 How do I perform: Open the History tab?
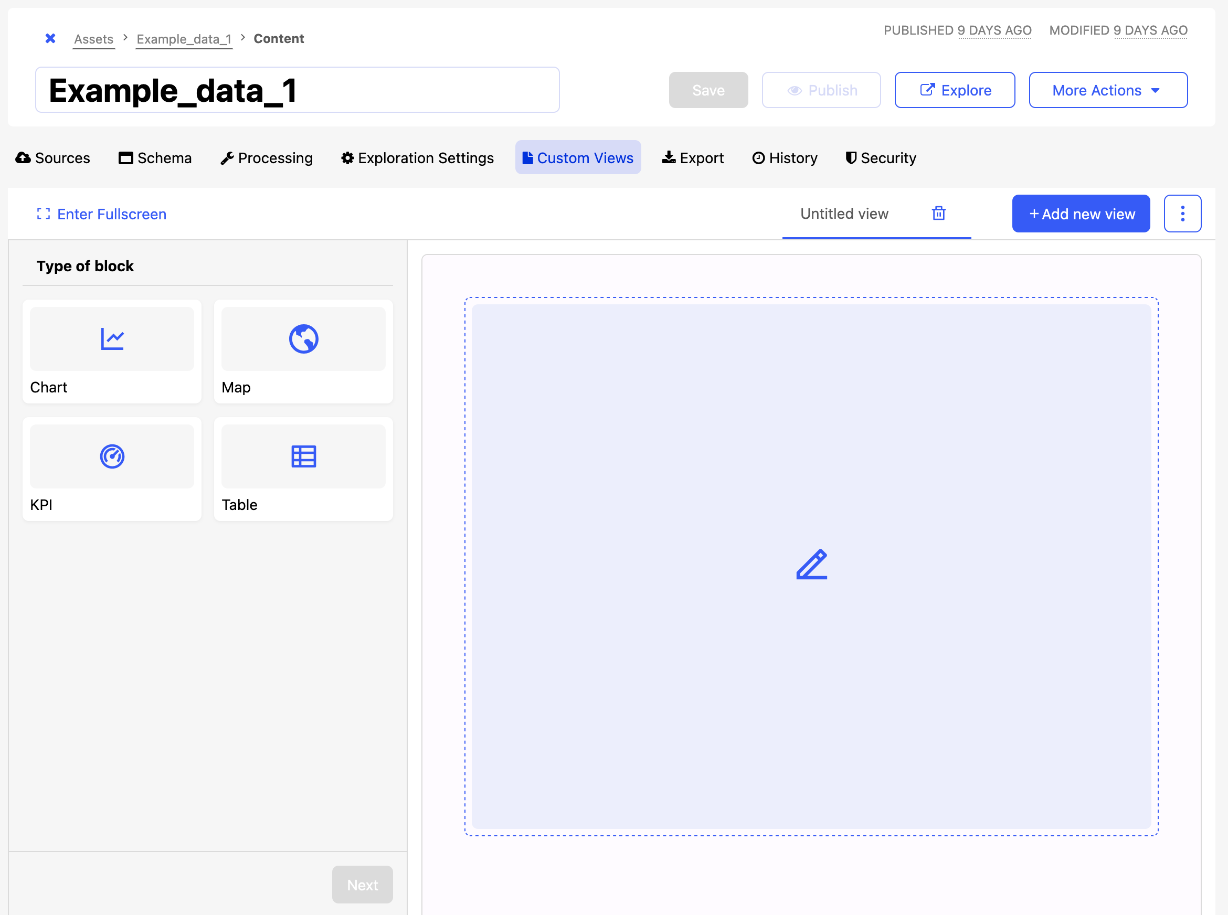[785, 158]
